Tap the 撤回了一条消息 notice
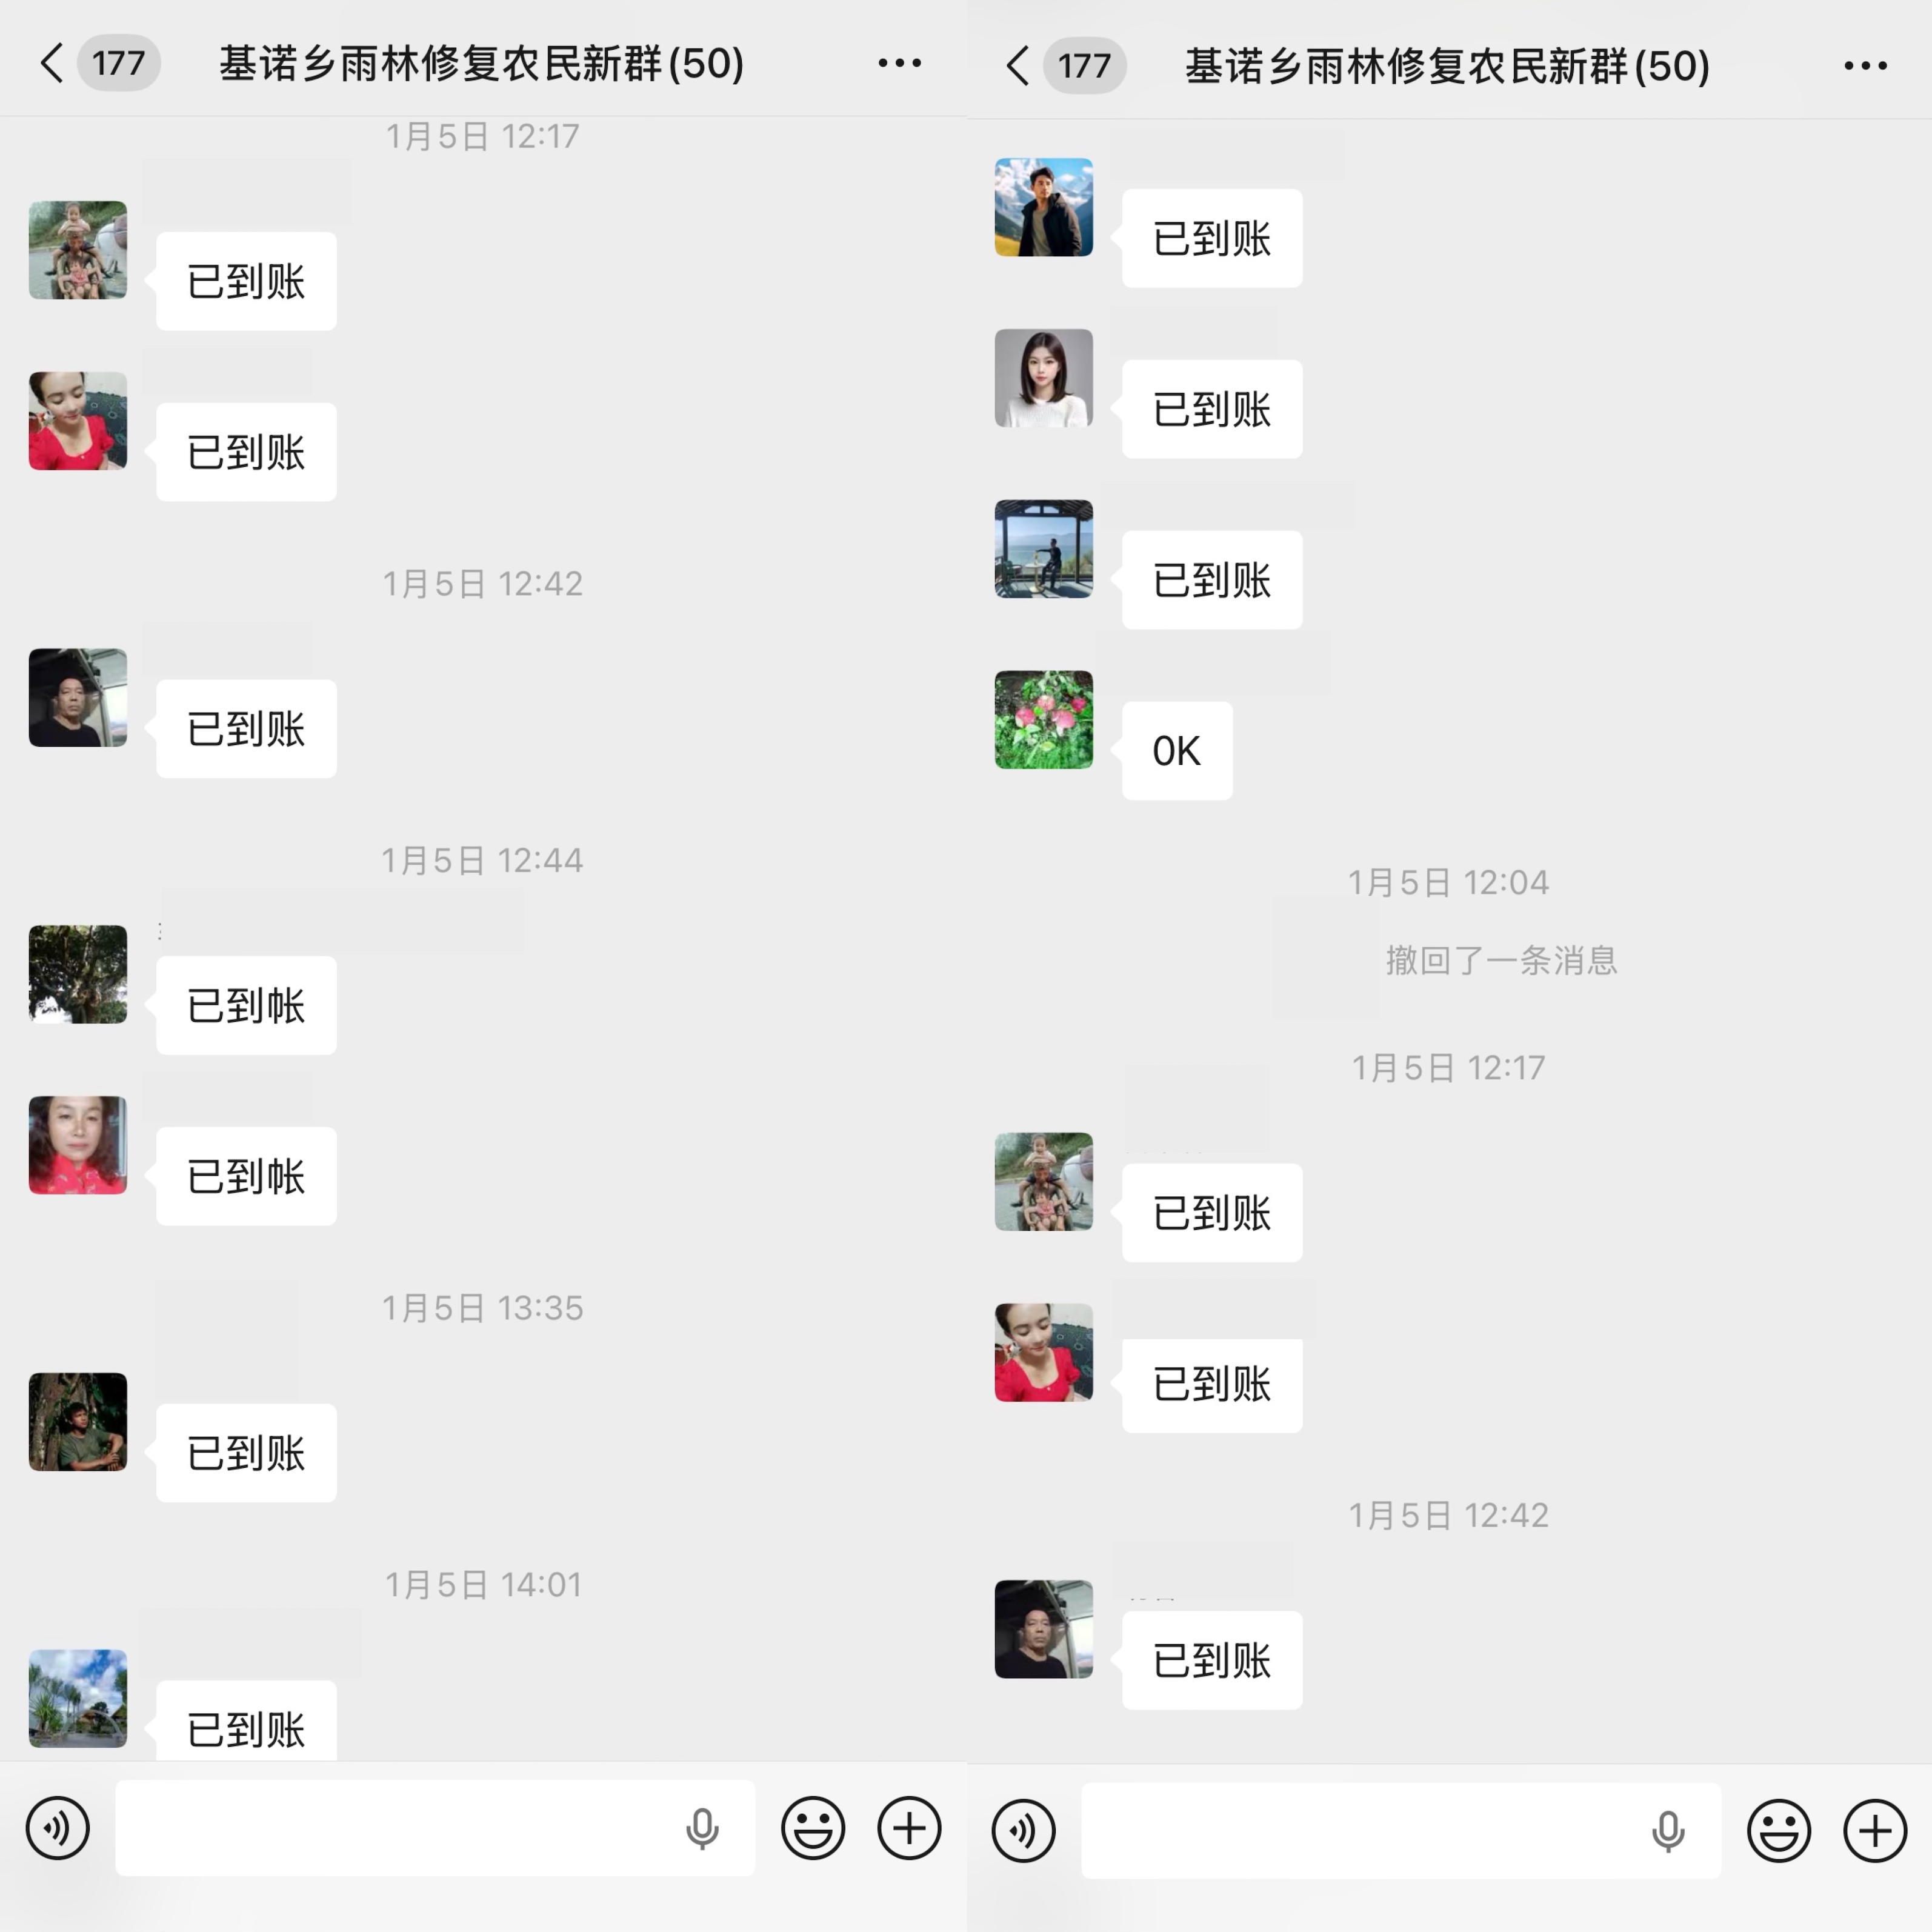1932x1932 pixels. tap(1501, 960)
